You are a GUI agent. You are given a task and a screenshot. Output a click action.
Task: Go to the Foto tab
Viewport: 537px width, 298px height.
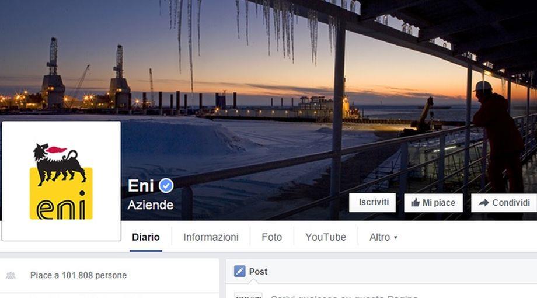coord(272,237)
